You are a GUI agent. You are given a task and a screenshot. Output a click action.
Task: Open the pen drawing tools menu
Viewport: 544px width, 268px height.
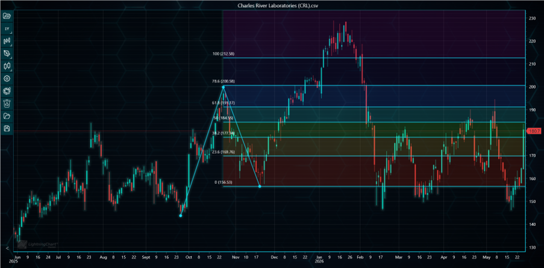tap(7, 54)
